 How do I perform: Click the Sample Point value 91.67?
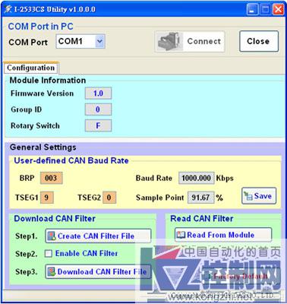[200, 198]
